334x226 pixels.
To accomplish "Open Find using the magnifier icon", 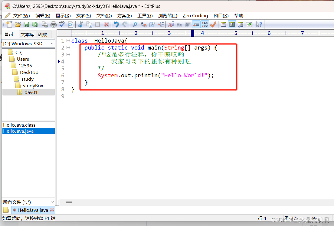I will pos(135,24).
